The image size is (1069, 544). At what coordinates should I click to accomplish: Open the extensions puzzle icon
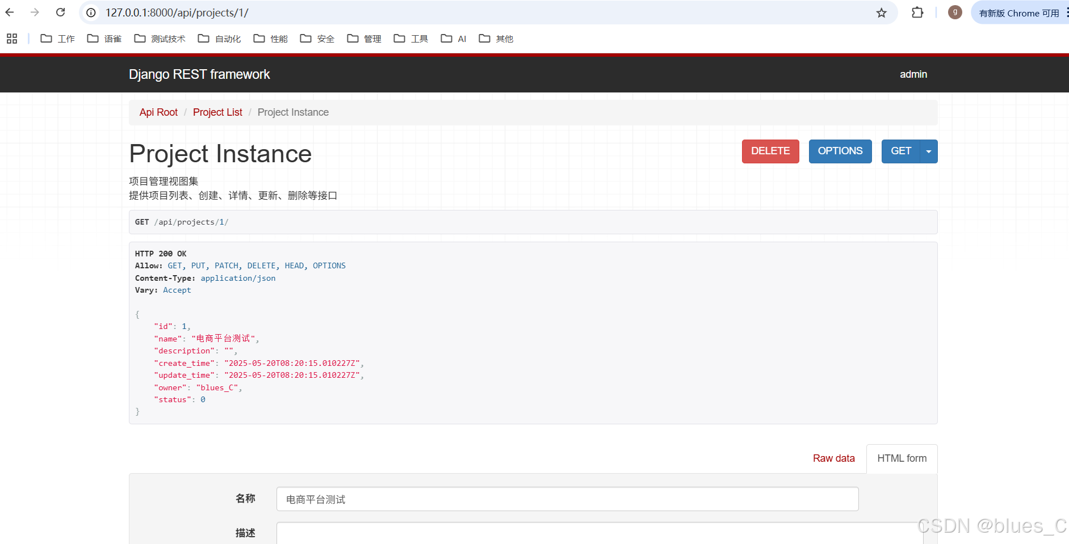917,12
